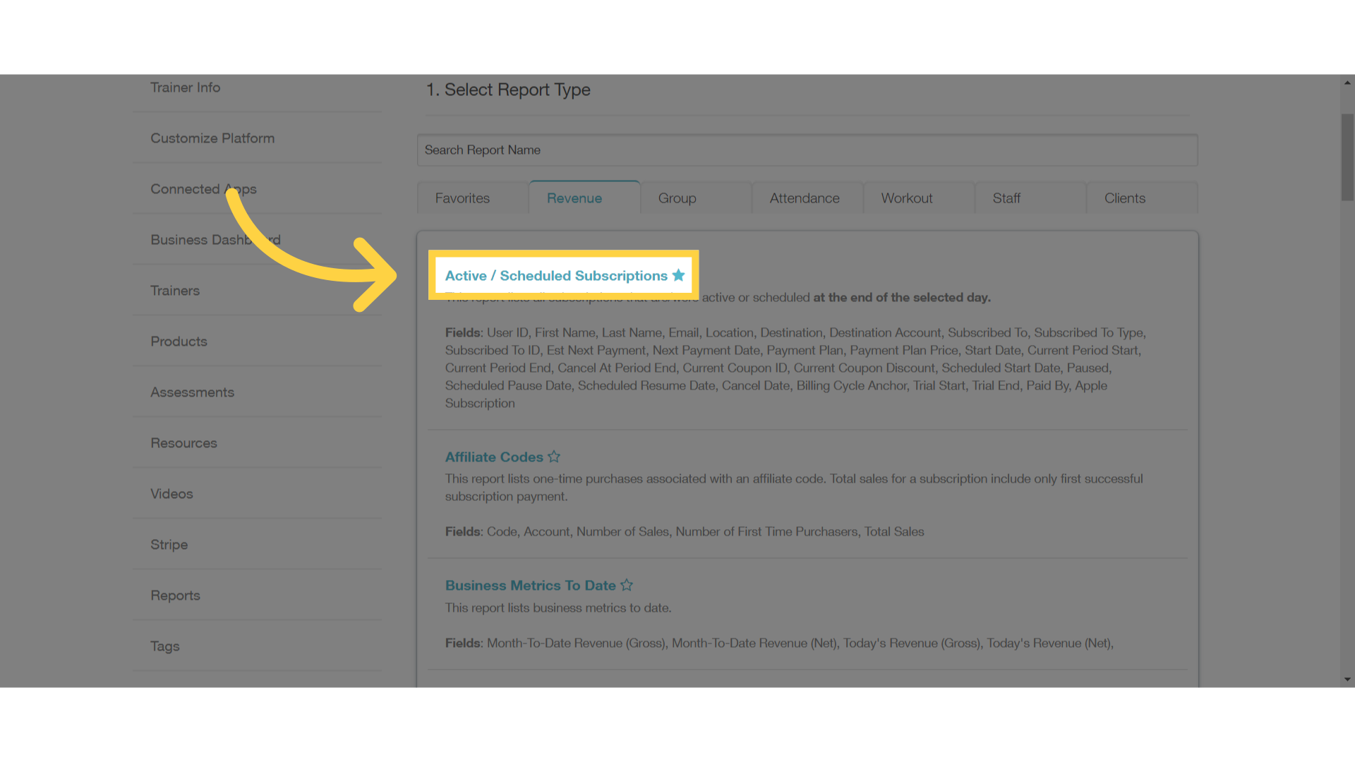The image size is (1355, 762).
Task: Click the Trainers sidebar link
Action: [174, 290]
